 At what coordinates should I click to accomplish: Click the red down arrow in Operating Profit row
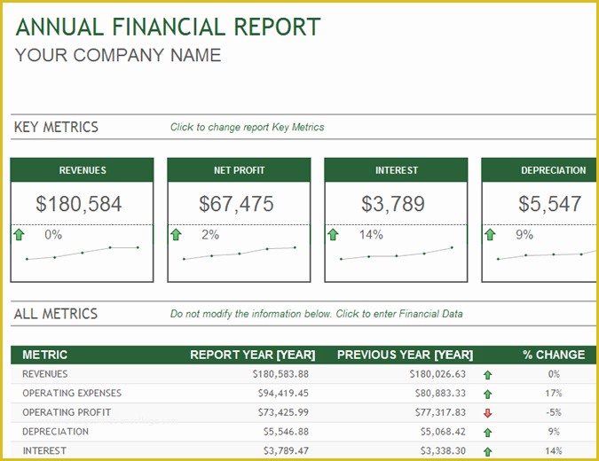[x=487, y=413]
